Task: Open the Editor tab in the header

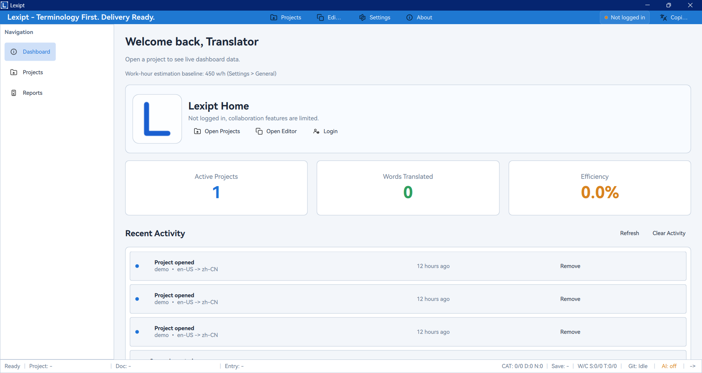Action: [x=329, y=18]
